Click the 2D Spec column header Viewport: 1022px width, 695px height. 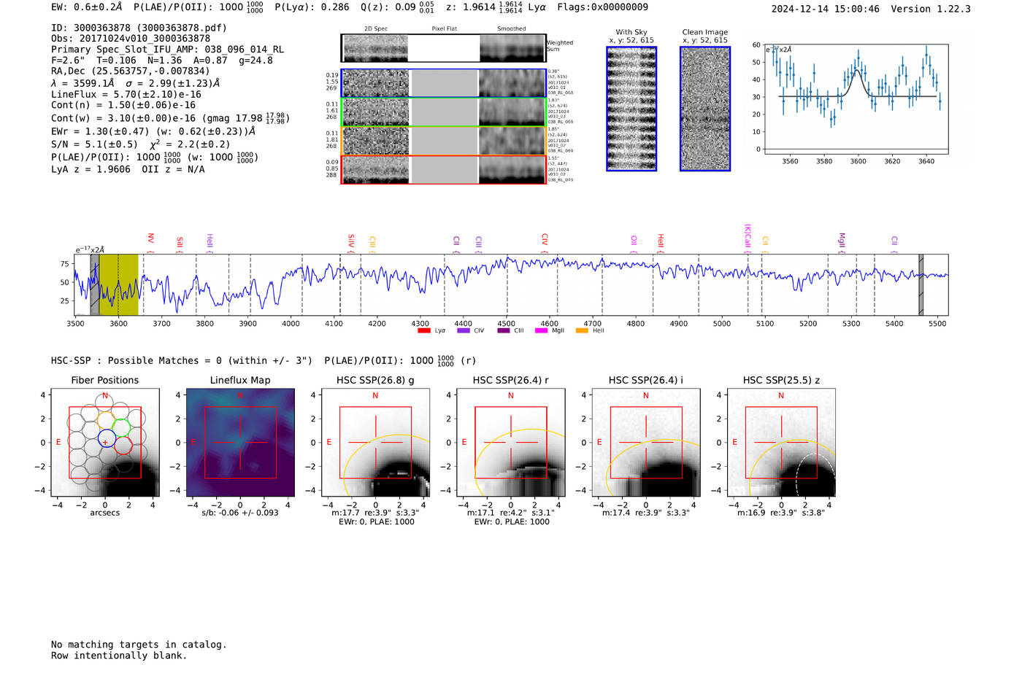tap(376, 29)
